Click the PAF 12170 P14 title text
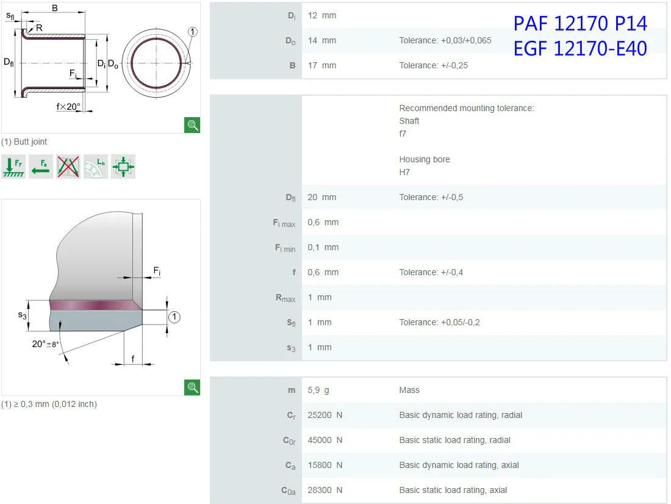Screen dimensions: 671x504 [x=579, y=23]
